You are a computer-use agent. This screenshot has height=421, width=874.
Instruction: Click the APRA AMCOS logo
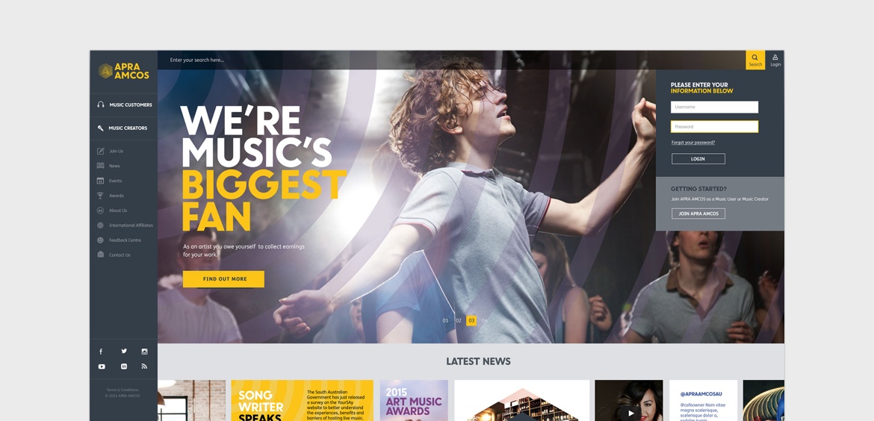tap(124, 71)
